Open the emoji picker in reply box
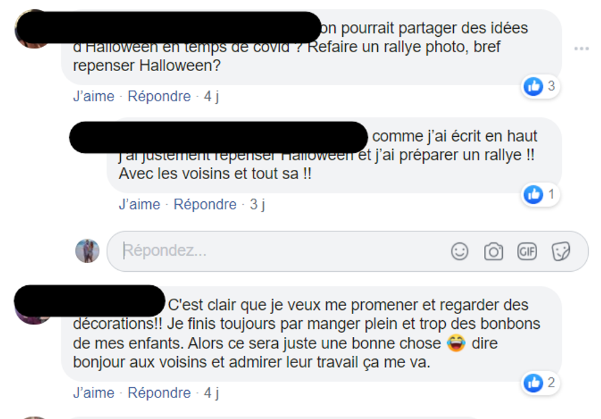Screen dimensions: 601x419 (x=459, y=252)
